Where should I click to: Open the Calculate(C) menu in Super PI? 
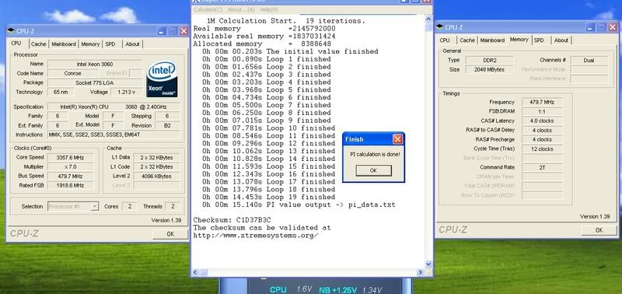tap(208, 9)
